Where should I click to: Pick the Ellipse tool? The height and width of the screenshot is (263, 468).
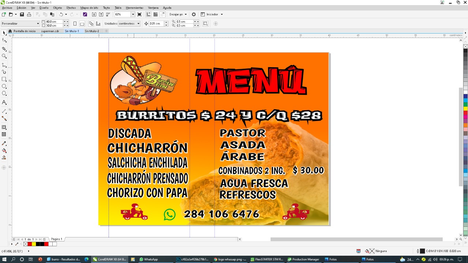pos(4,87)
